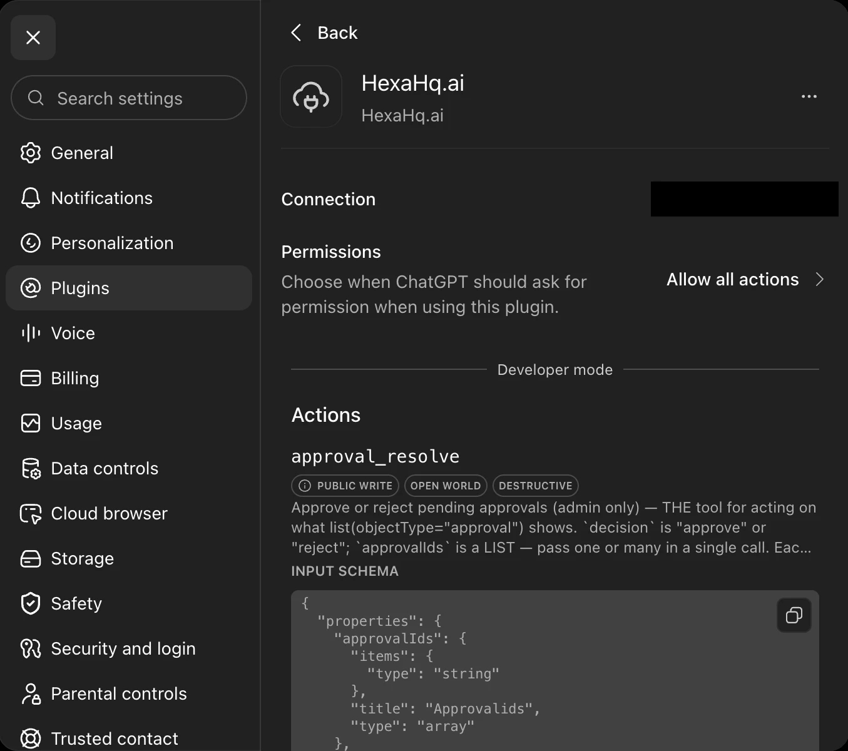Viewport: 848px width, 751px height.
Task: Click the HexaHq.ai plugin logo
Action: (311, 96)
